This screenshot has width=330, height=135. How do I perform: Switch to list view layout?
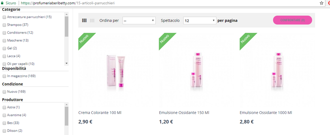[92, 20]
